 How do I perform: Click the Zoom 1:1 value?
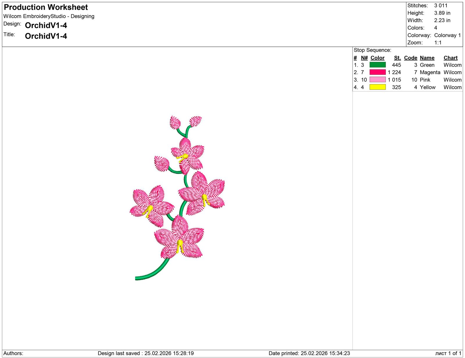[438, 43]
